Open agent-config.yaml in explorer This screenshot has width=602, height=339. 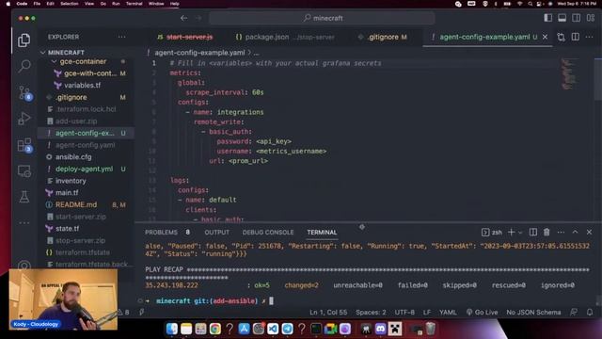(85, 145)
